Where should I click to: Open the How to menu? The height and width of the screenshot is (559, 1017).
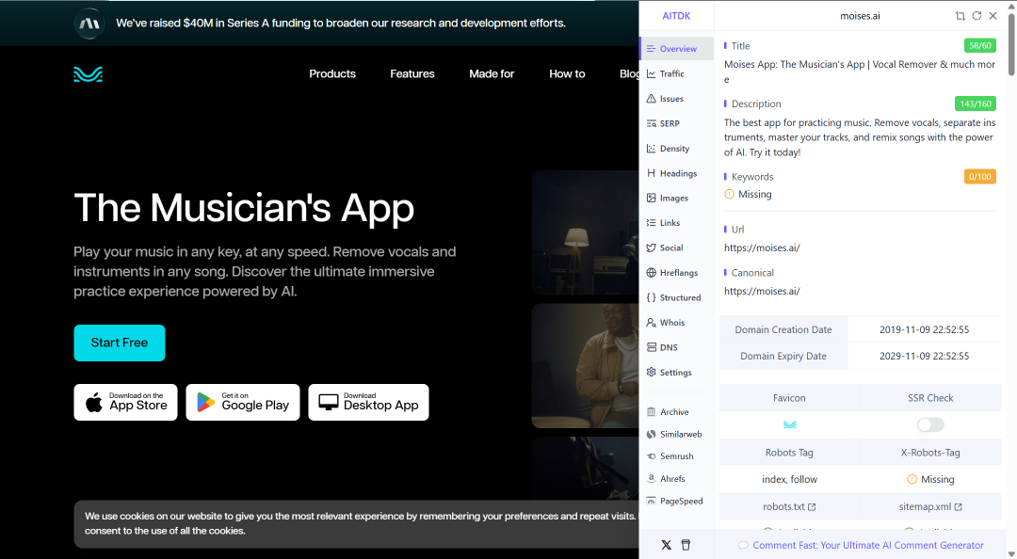(567, 74)
